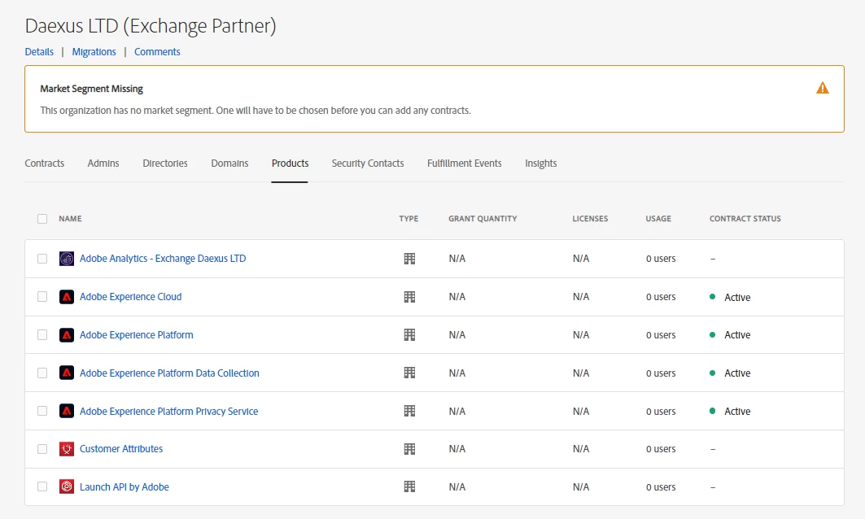Click the Adobe Experience Platform logo icon
Viewport: 865px width, 519px height.
click(67, 335)
